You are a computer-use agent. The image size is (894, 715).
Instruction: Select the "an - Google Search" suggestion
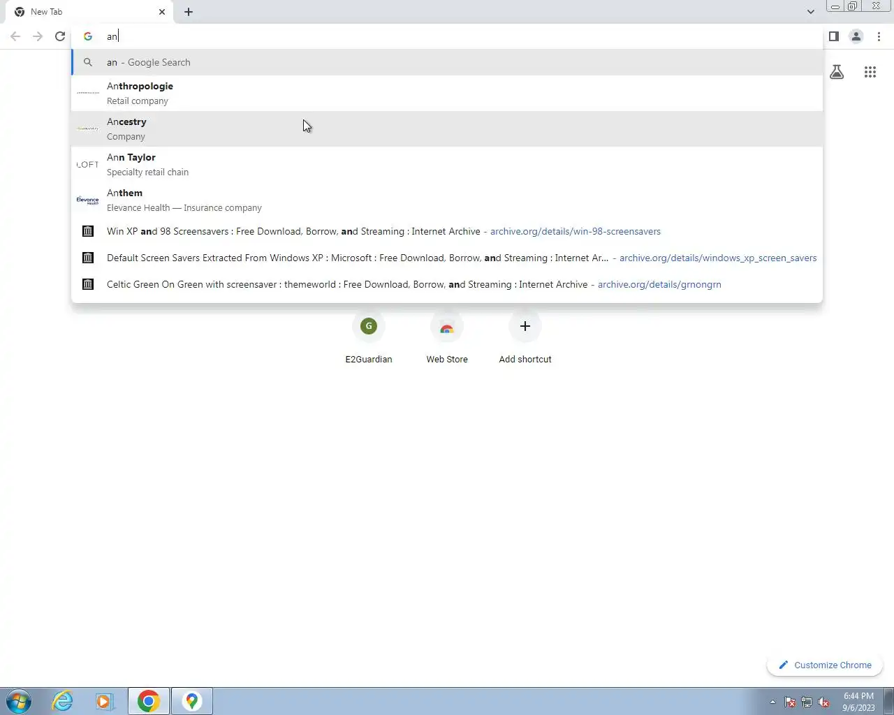tap(447, 62)
